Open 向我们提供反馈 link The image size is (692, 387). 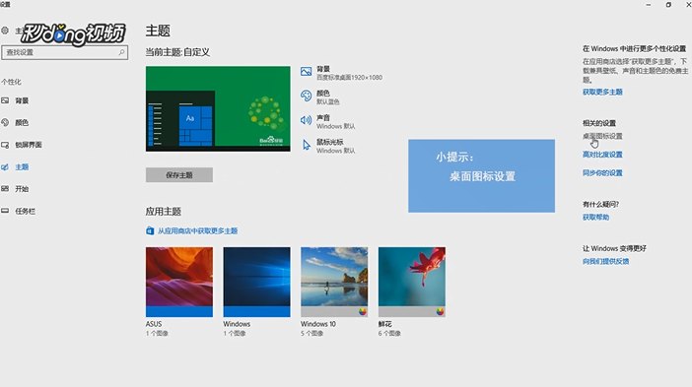click(x=605, y=261)
